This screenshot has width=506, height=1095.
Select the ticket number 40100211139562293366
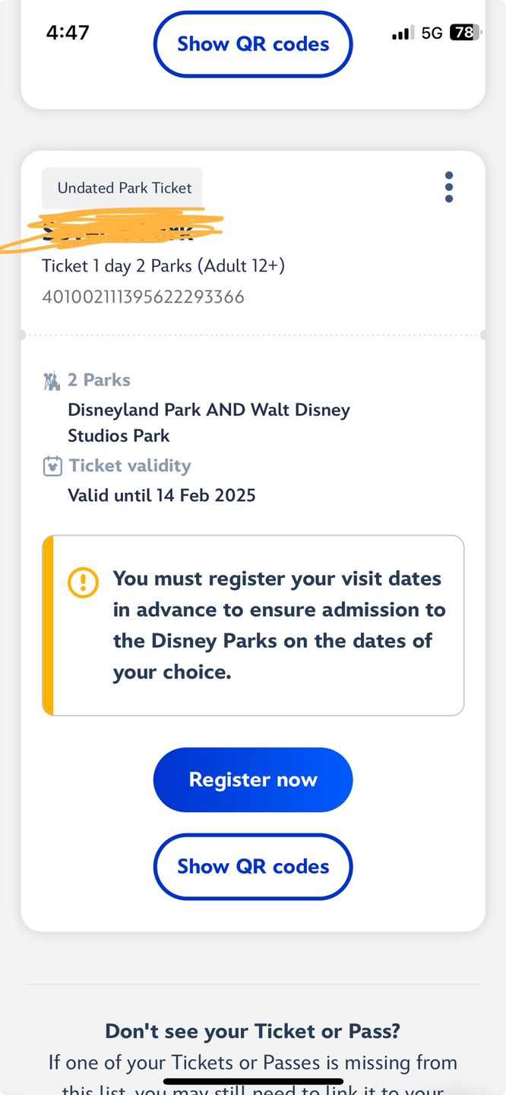(x=143, y=297)
